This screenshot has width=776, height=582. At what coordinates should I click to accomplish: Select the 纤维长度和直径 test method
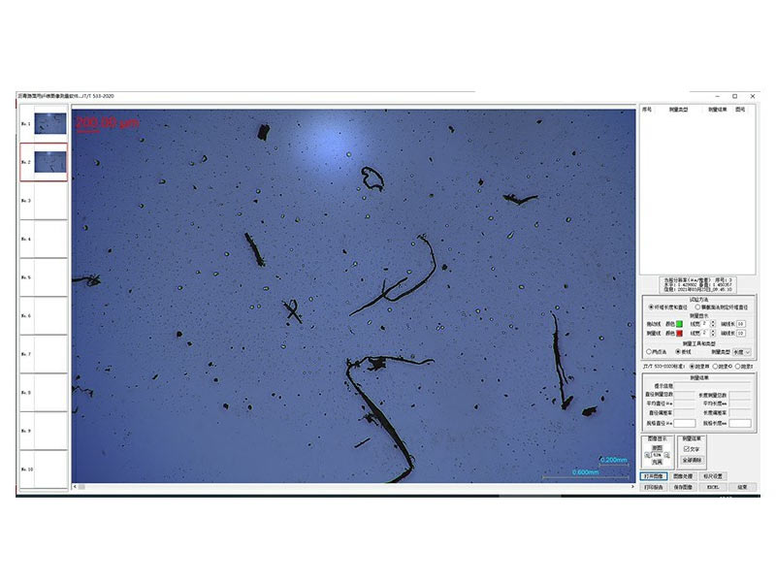click(650, 307)
